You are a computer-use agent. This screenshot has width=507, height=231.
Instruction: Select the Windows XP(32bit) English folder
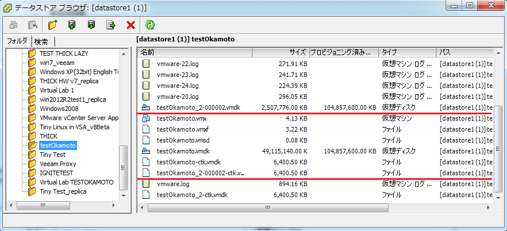[x=79, y=72]
